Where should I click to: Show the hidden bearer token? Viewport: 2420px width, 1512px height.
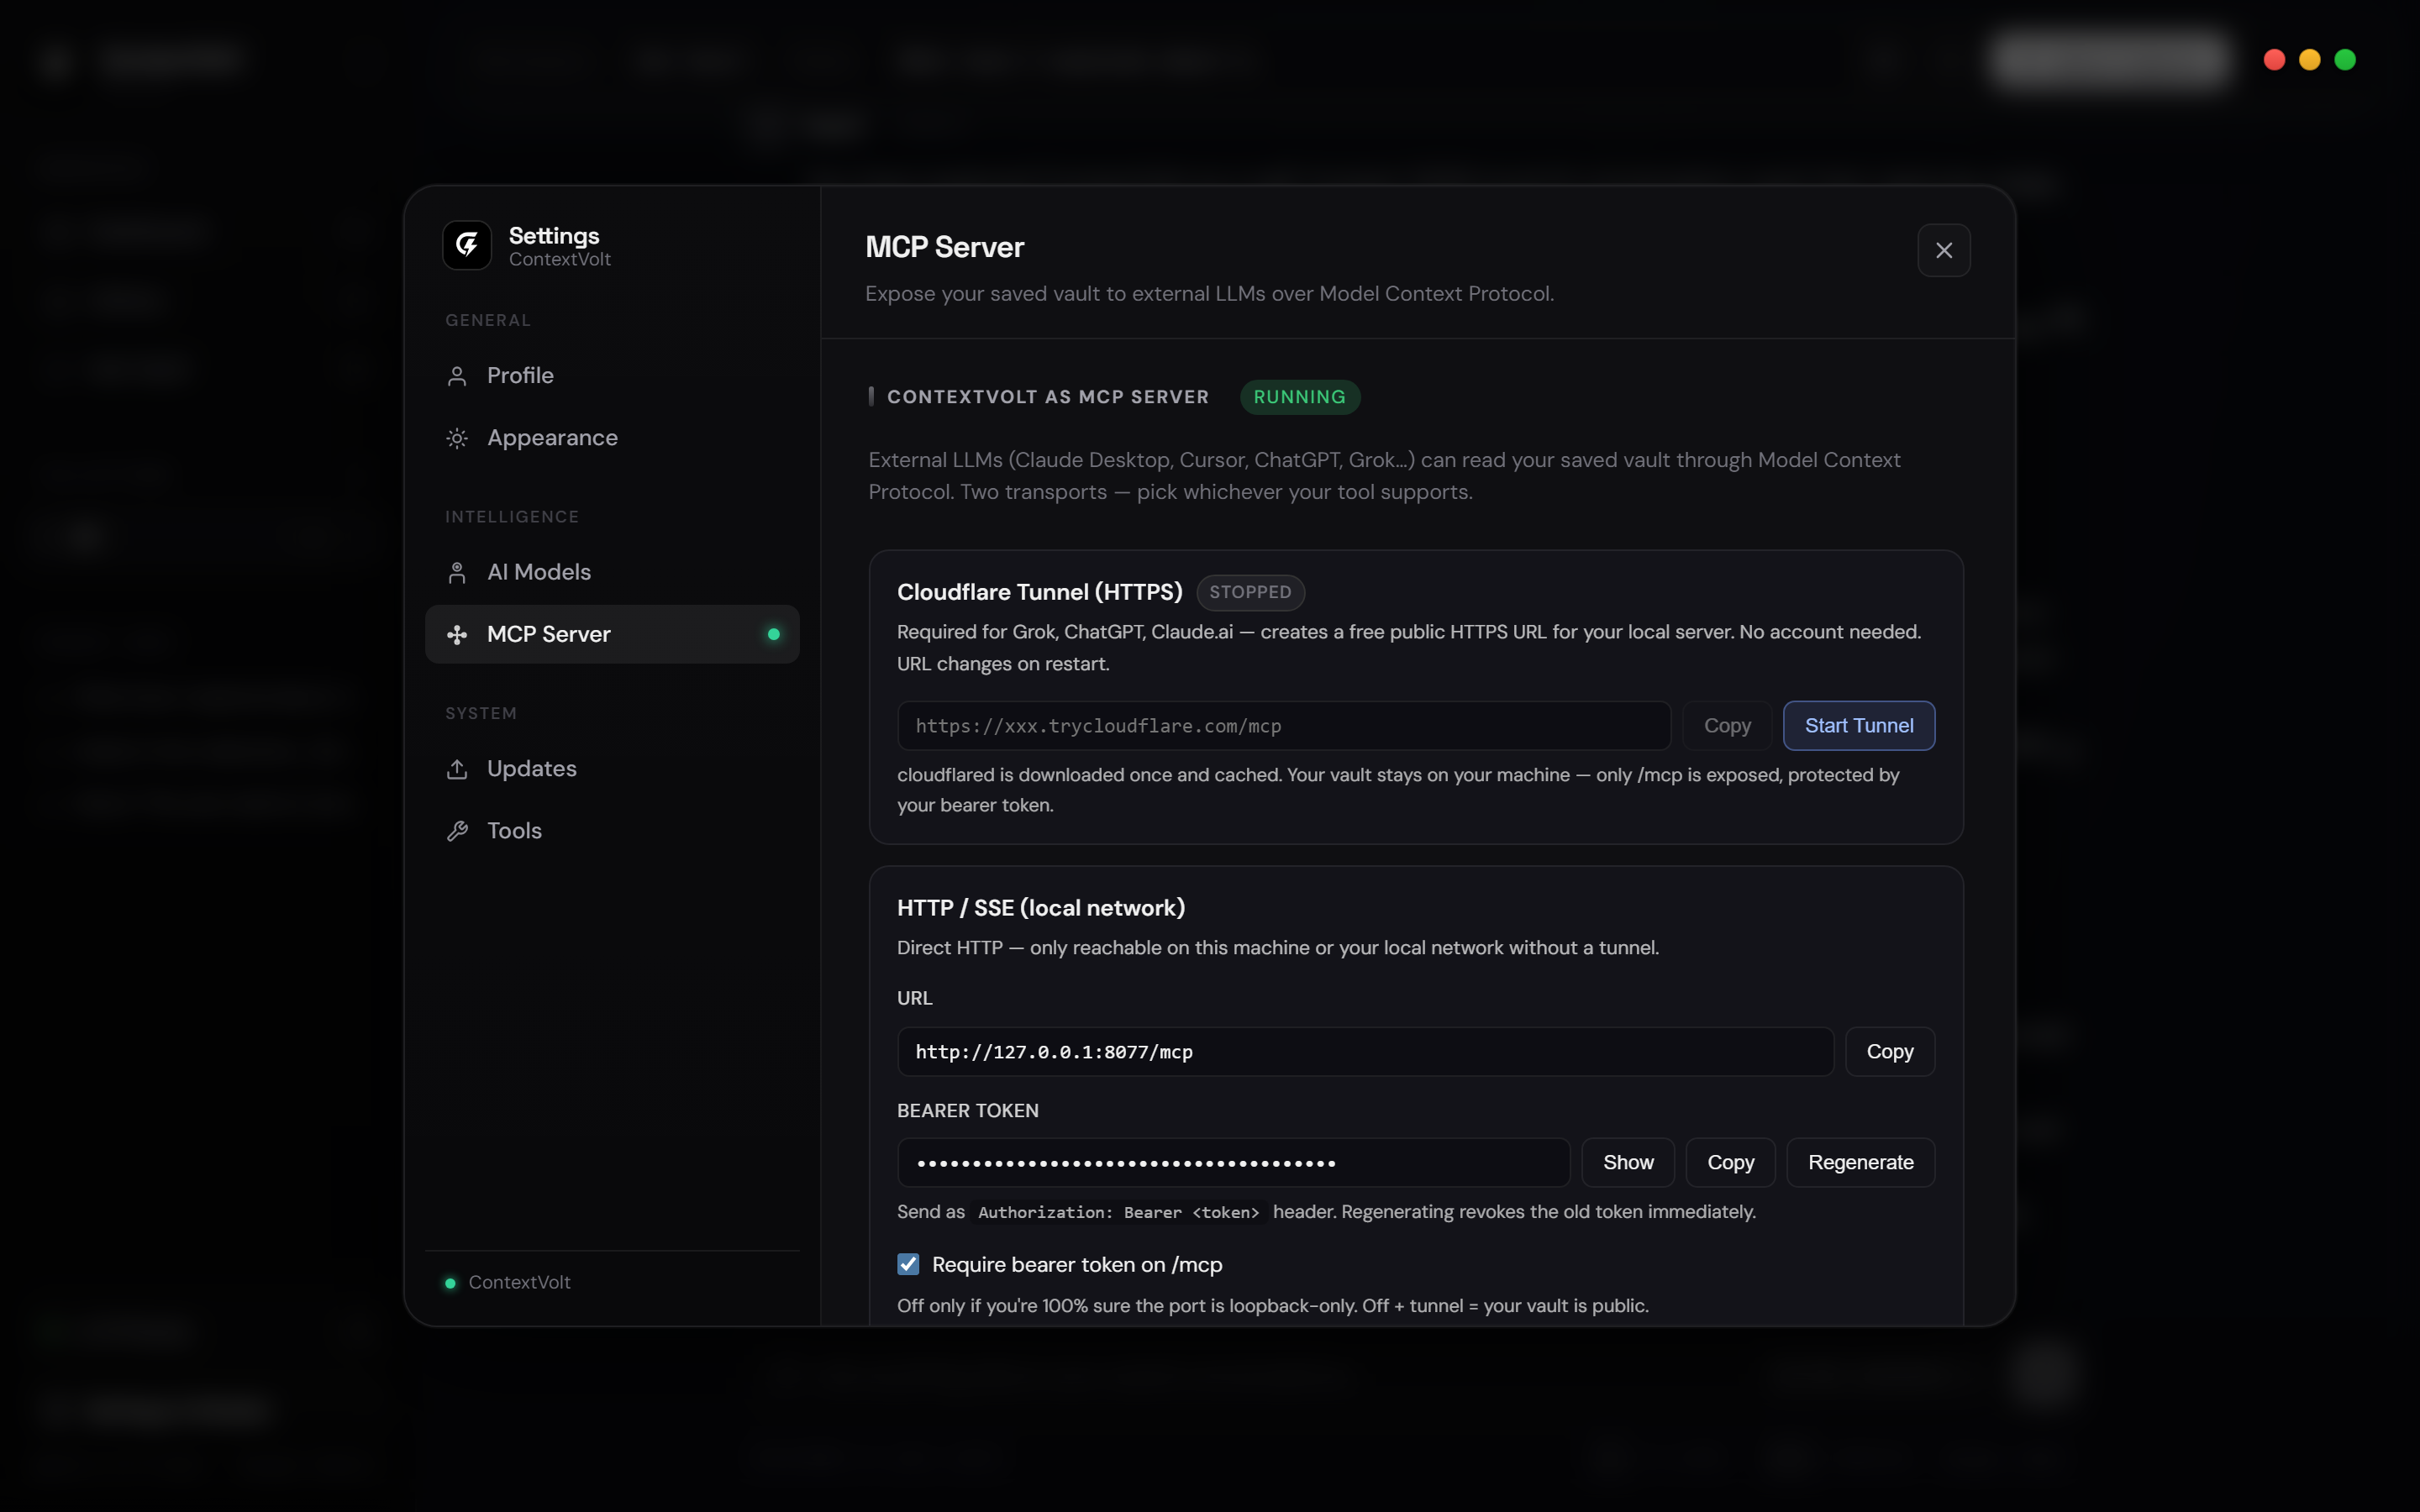pyautogui.click(x=1627, y=1162)
